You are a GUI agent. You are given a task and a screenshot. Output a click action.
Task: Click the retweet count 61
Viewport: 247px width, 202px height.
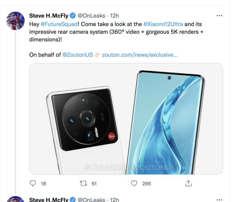tap(94, 184)
